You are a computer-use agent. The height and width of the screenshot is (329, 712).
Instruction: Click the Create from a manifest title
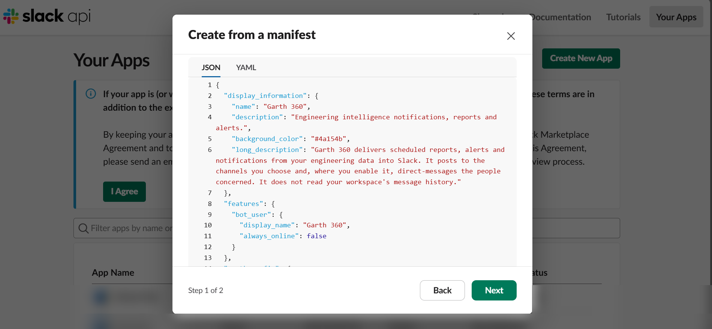[252, 35]
